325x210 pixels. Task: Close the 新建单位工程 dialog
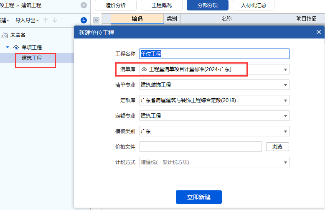pyautogui.click(x=319, y=32)
